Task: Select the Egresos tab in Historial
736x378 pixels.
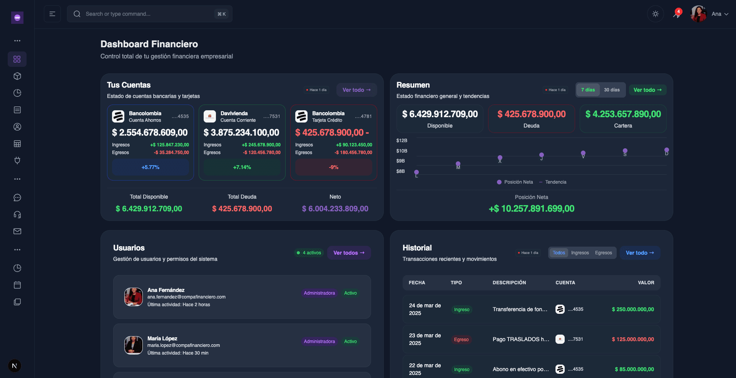Action: pyautogui.click(x=603, y=253)
